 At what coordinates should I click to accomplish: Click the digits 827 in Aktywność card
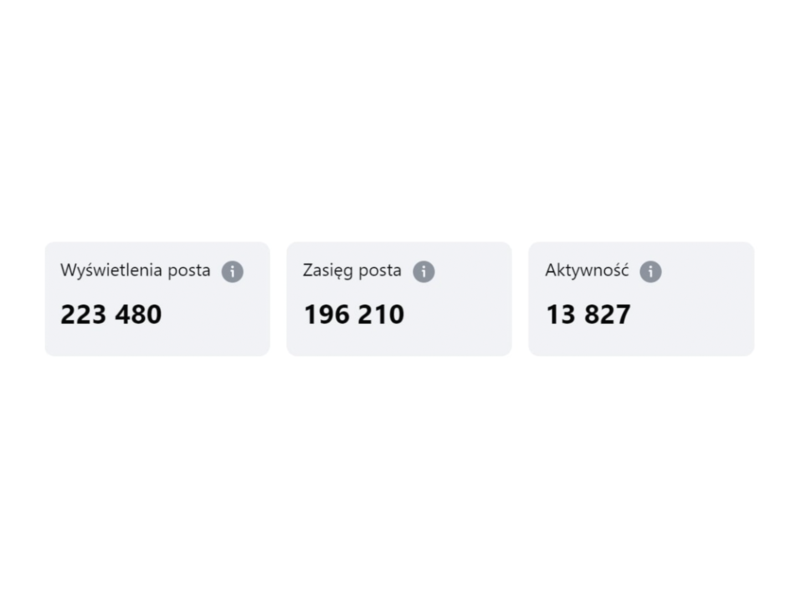[x=607, y=314]
